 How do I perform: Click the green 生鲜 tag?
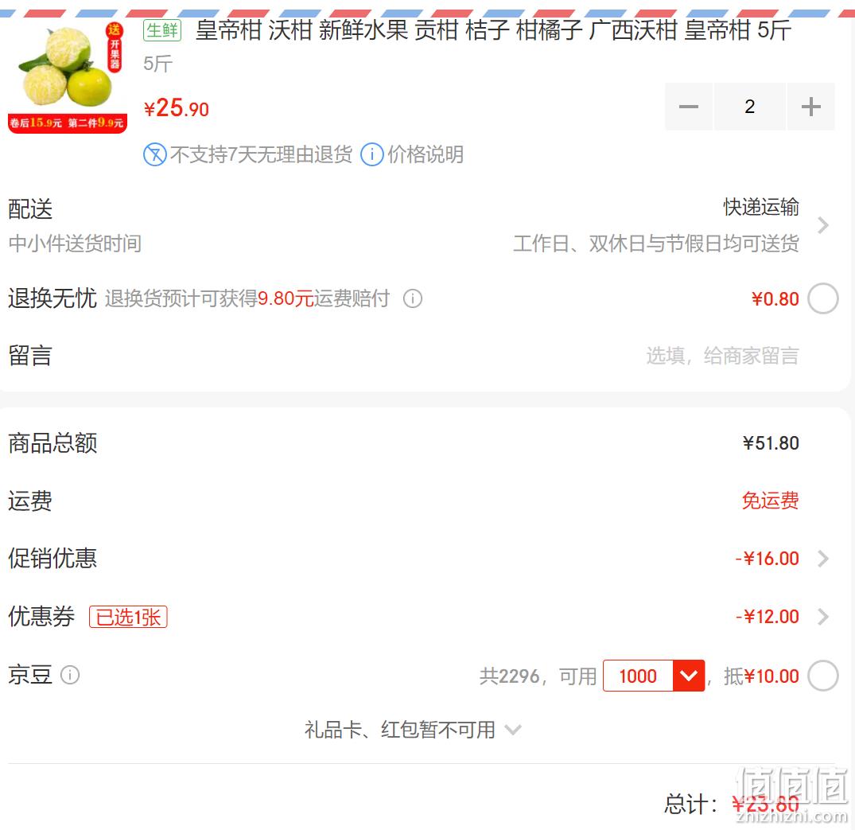pos(162,30)
